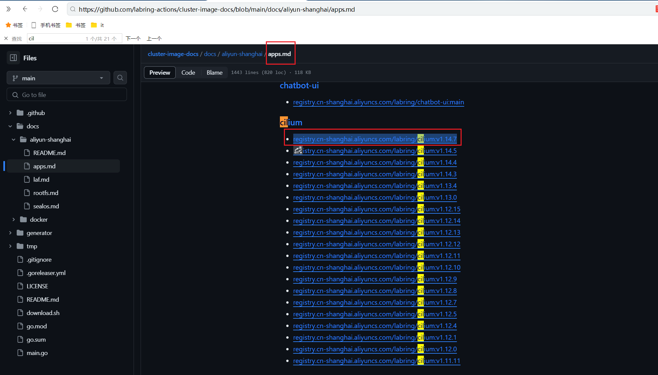The image size is (658, 375).
Task: Click the search icon in address bar
Action: pos(73,9)
